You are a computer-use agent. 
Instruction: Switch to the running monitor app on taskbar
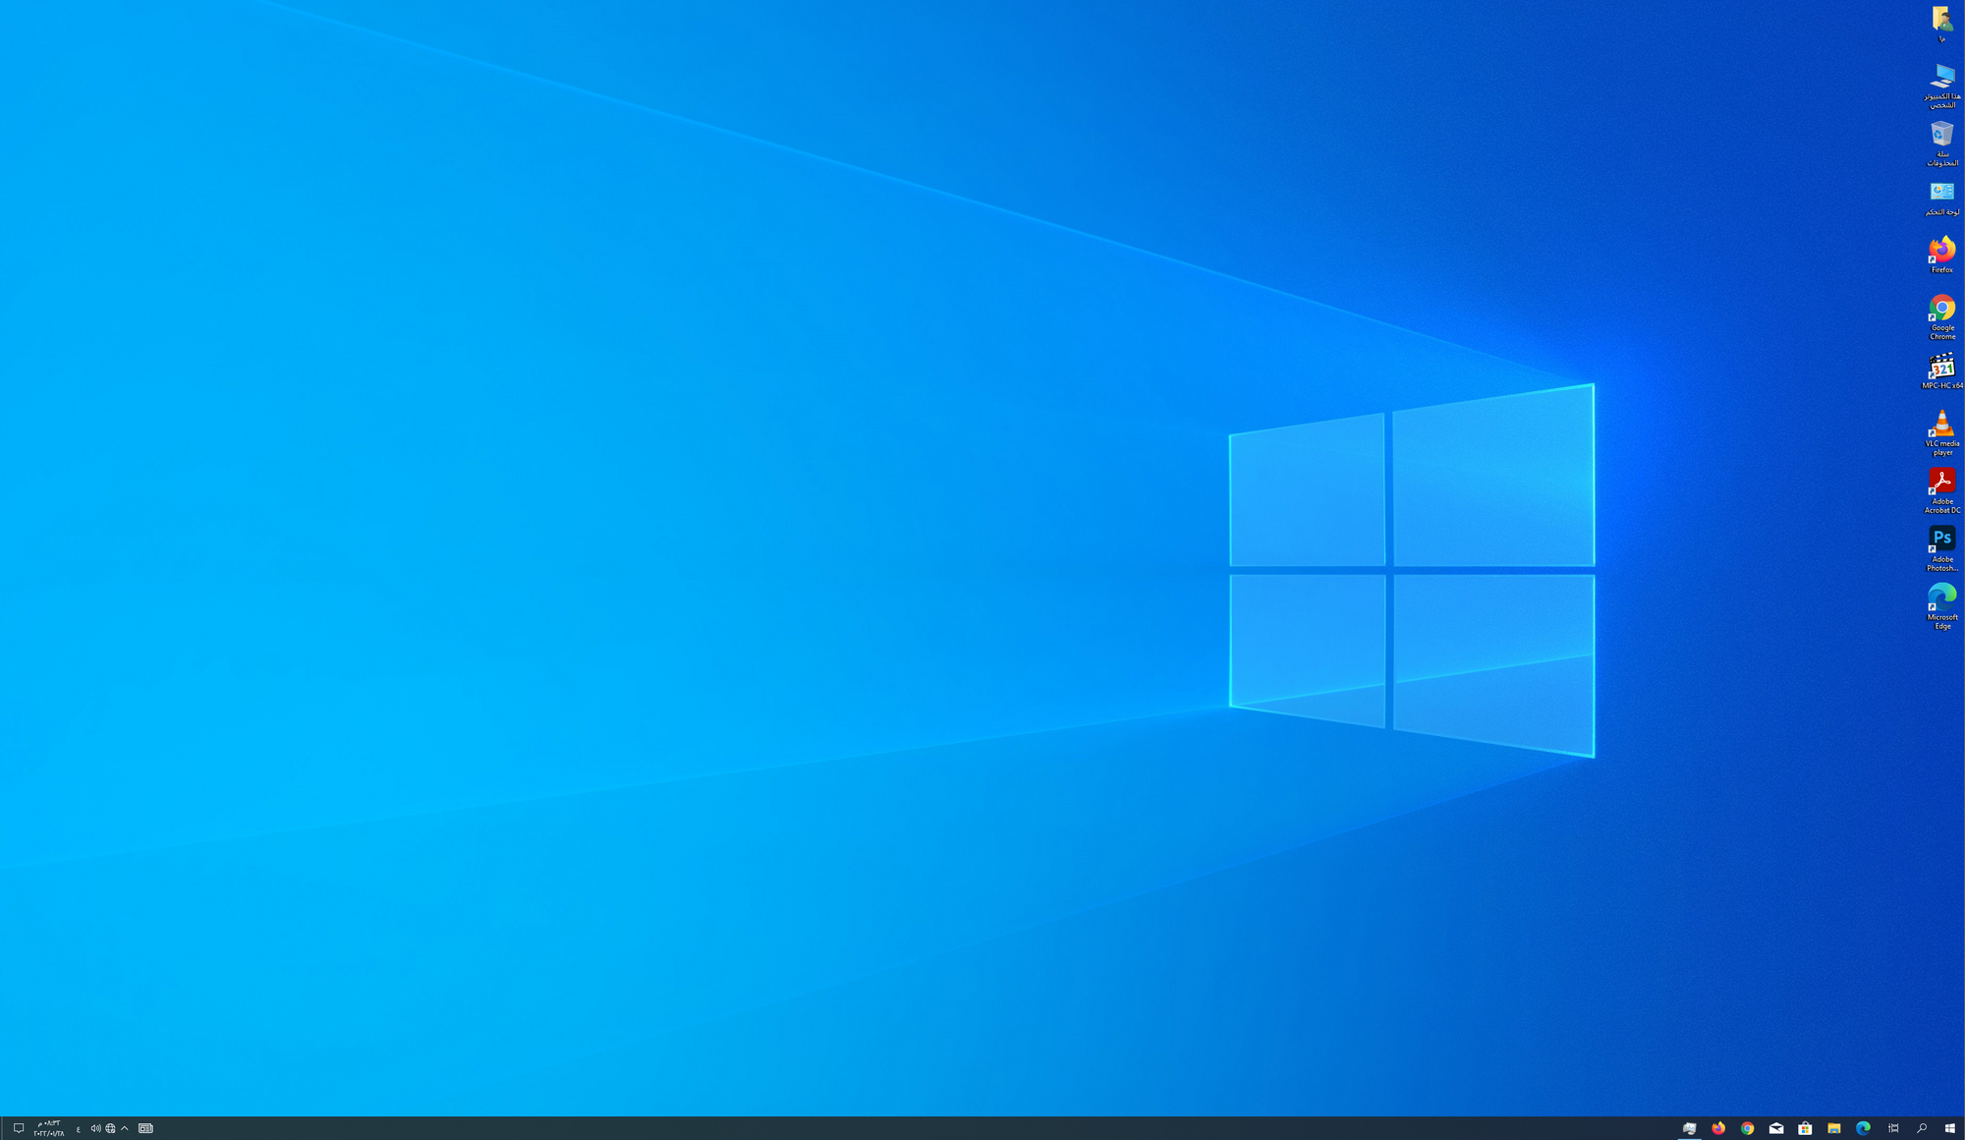pyautogui.click(x=1689, y=1128)
